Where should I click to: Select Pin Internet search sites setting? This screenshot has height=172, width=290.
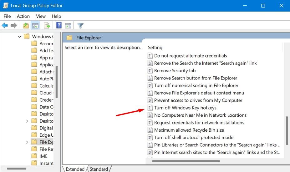pos(217,152)
